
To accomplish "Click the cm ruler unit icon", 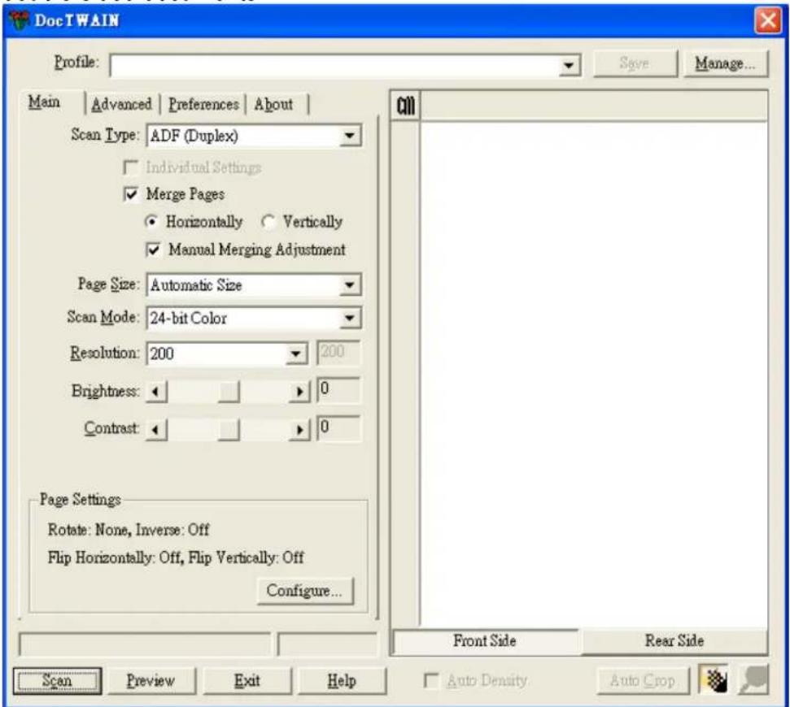I will (406, 105).
